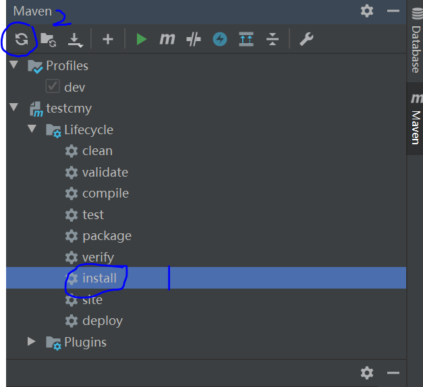Click Reload All Maven Projects icon
This screenshot has width=423, height=387.
coord(22,39)
